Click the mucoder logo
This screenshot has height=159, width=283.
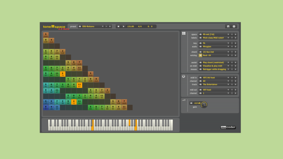click(x=228, y=127)
